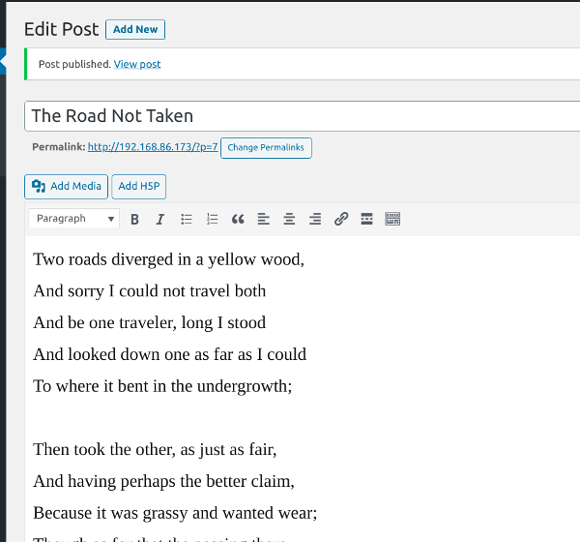The height and width of the screenshot is (542, 580).
Task: Click into the post title field
Action: pyautogui.click(x=290, y=116)
